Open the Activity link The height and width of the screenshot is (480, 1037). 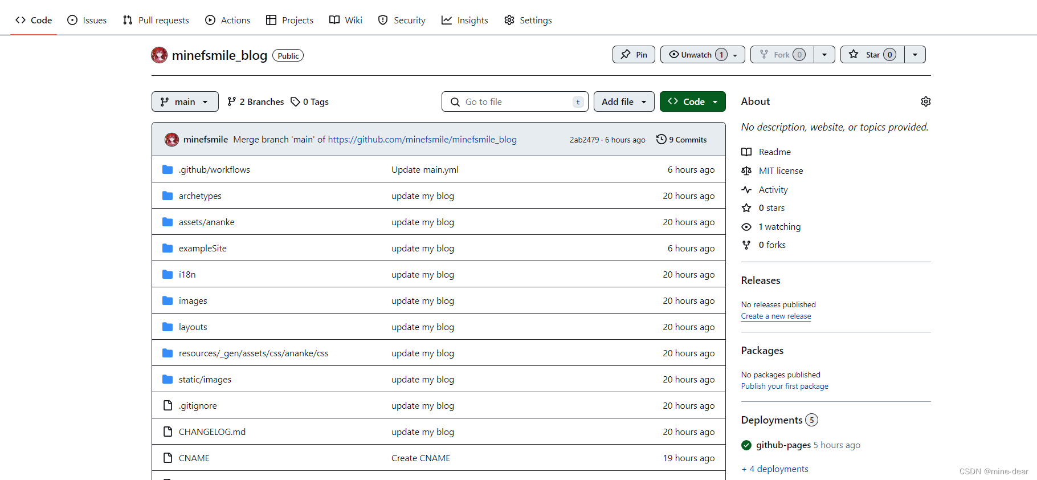(765, 189)
